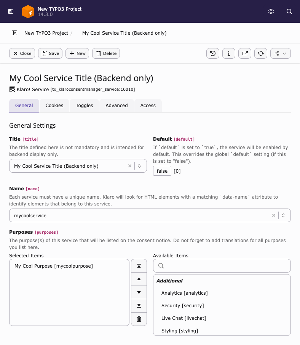
Task: Toggle the page tree panel icon
Action: pos(14,33)
